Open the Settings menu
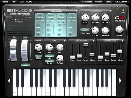Image resolution: width=131 pixels, height=98 pixels. [109, 2]
